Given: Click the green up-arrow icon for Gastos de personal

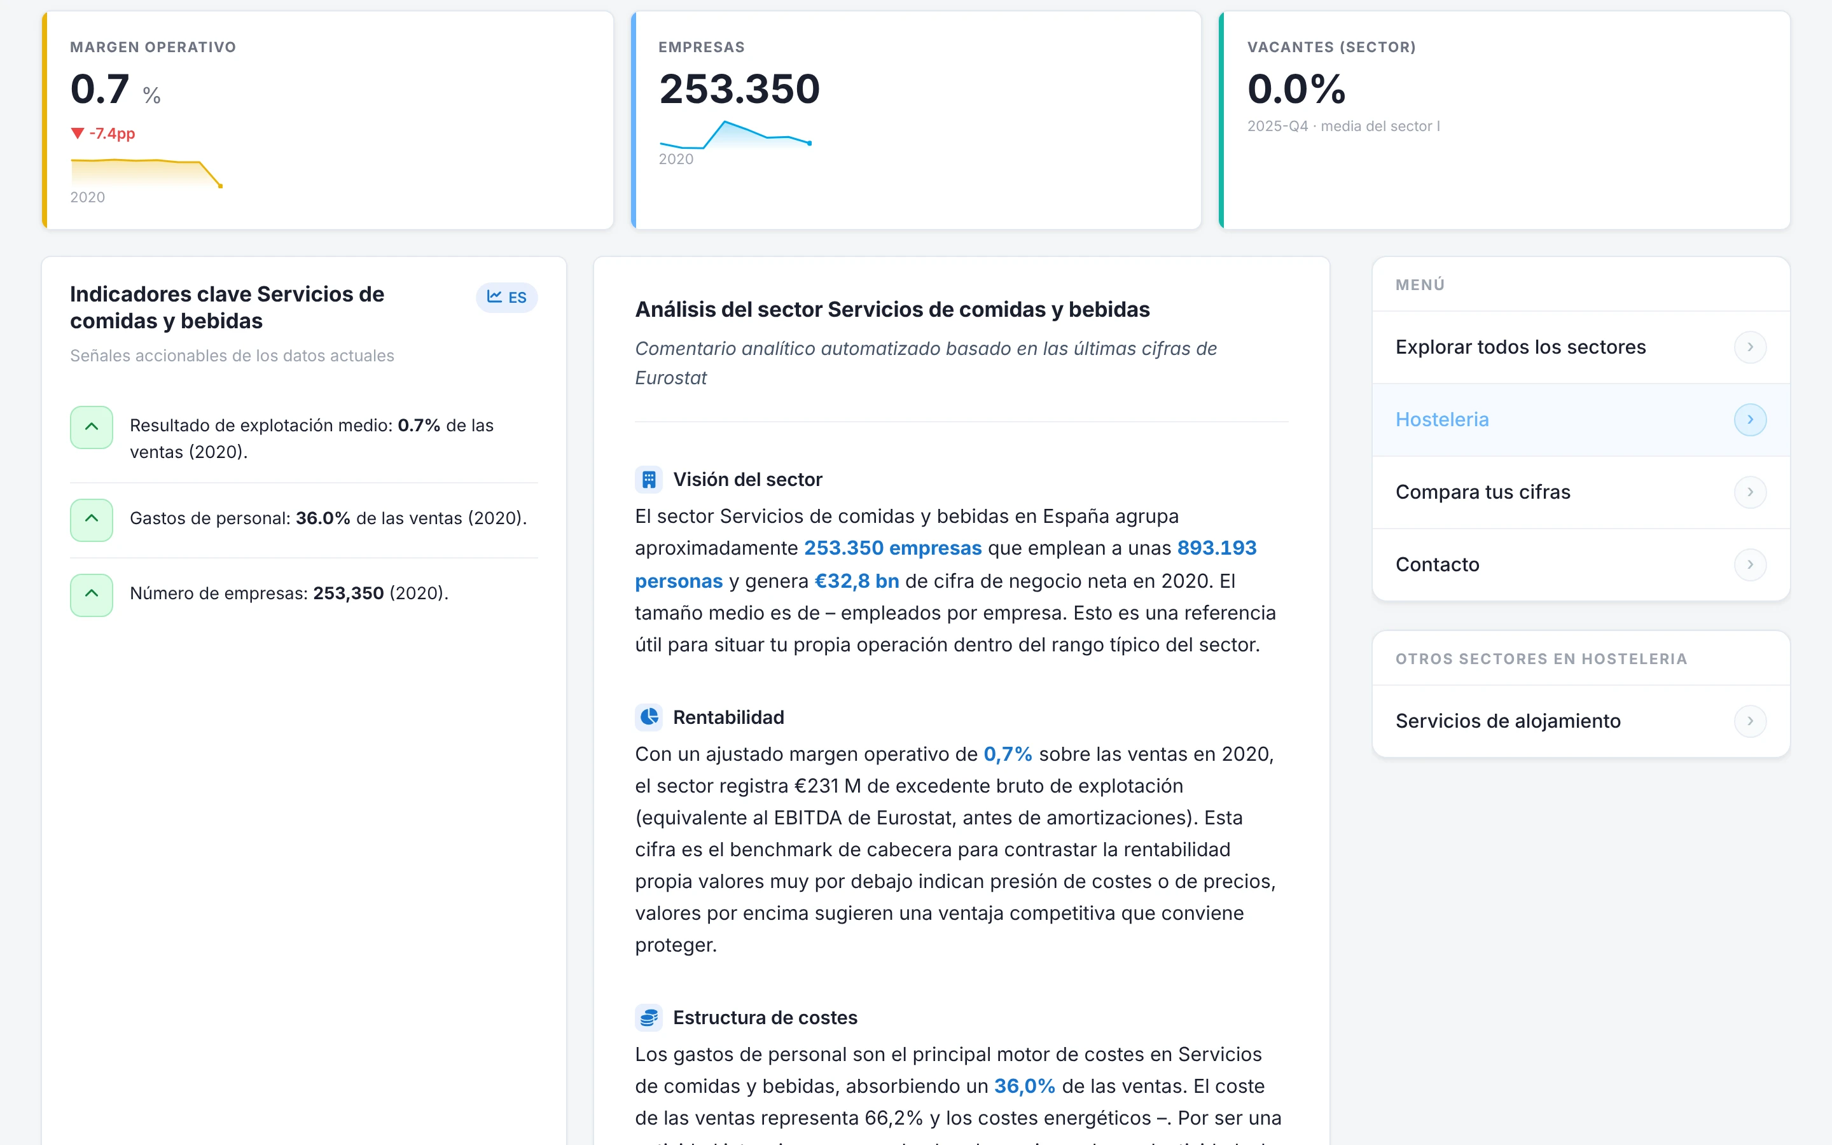Looking at the screenshot, I should [92, 520].
